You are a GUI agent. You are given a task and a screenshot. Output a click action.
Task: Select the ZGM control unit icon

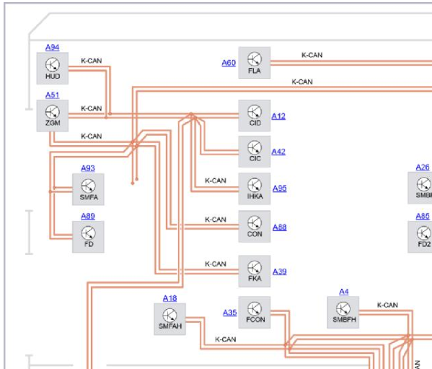pyautogui.click(x=53, y=116)
